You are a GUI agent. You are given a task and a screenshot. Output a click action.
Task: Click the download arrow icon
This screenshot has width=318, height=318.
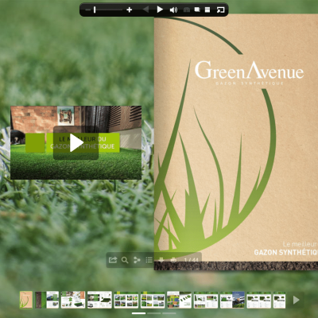pos(161,260)
